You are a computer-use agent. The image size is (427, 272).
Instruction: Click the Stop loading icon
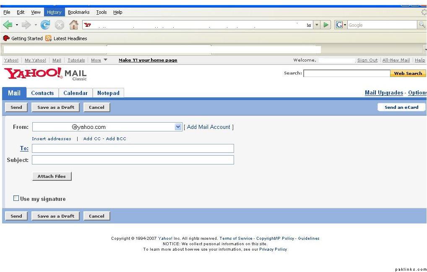[60, 25]
